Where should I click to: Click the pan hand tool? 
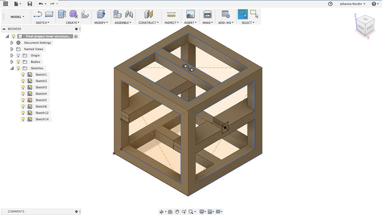coord(177,212)
